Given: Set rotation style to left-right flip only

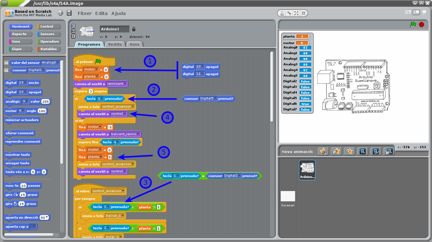Looking at the screenshot, I should (x=73, y=31).
